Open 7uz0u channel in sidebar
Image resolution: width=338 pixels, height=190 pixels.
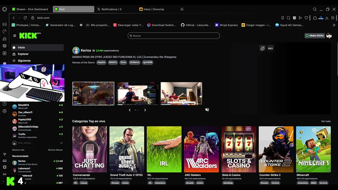click(37, 136)
